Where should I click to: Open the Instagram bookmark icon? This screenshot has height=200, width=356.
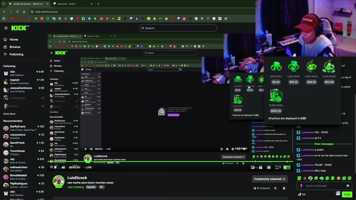(184, 19)
